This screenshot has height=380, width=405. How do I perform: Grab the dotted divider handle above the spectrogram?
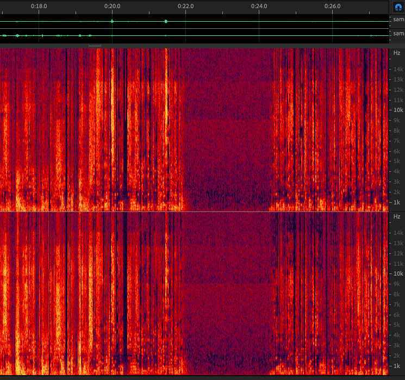click(95, 46)
